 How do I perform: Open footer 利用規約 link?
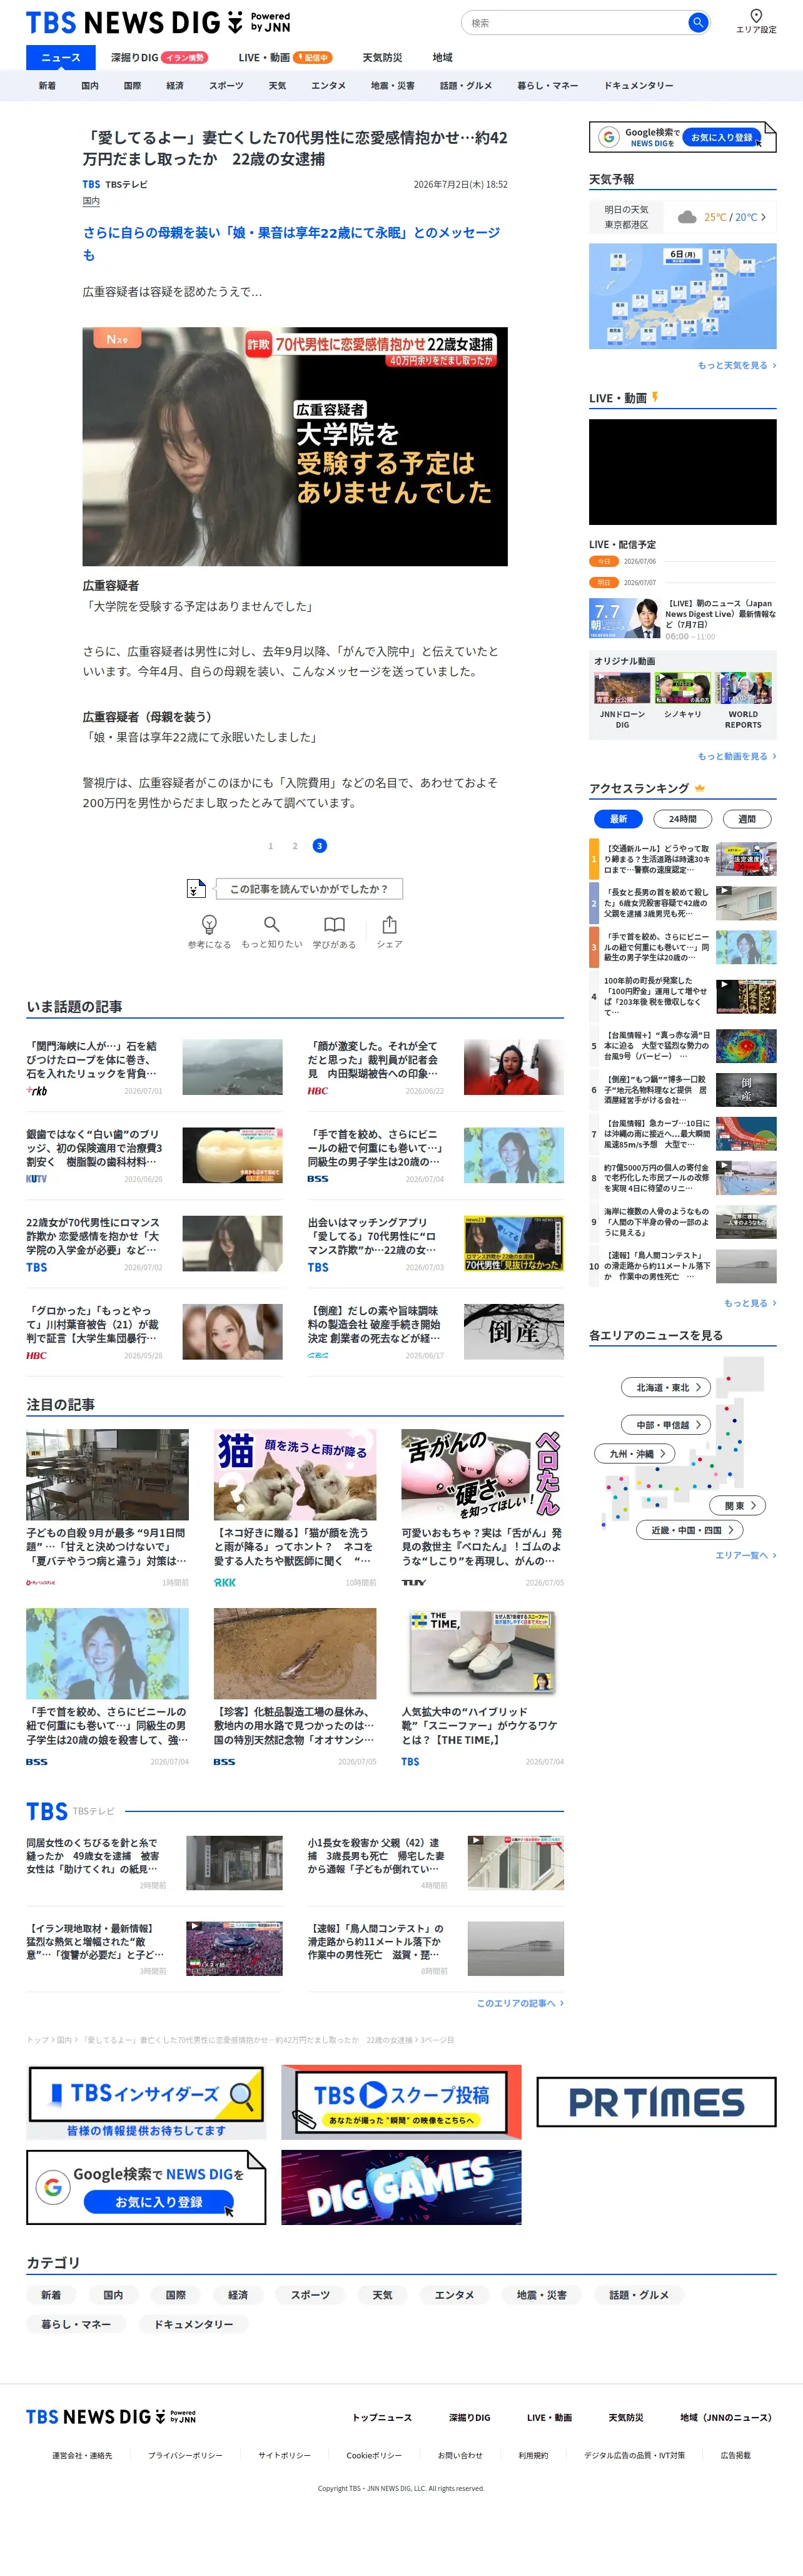tap(533, 2455)
